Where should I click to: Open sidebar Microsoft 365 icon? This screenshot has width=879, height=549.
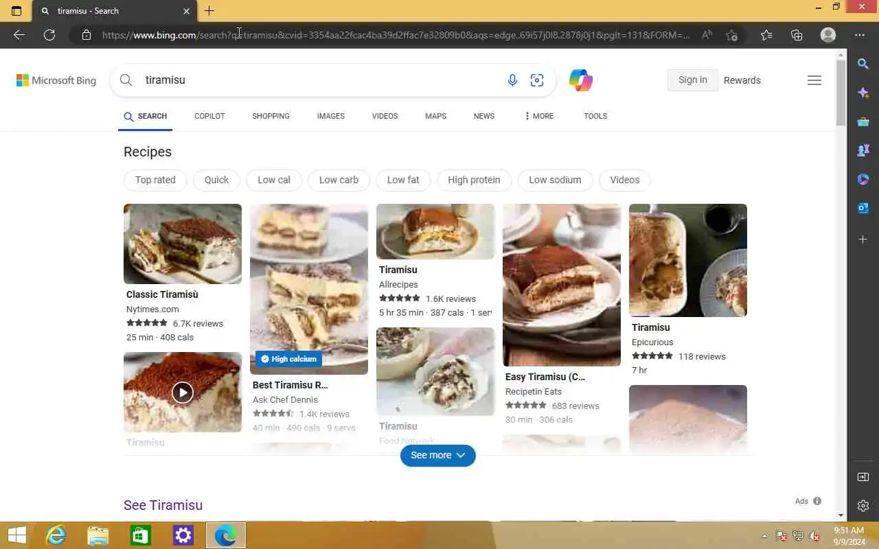[x=863, y=179]
